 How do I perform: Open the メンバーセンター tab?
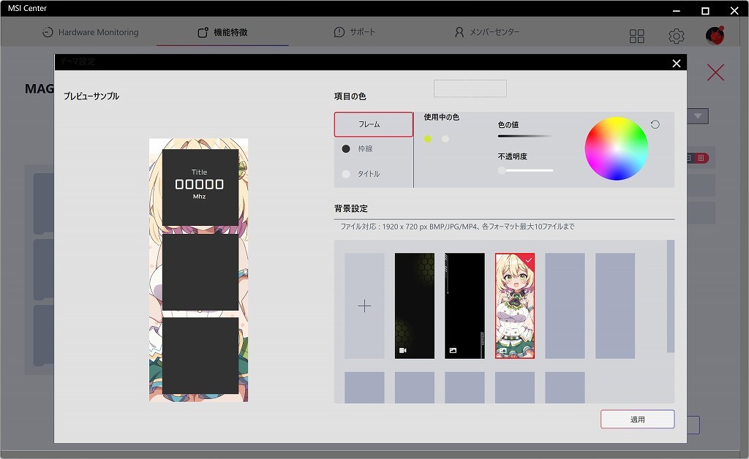(x=486, y=32)
